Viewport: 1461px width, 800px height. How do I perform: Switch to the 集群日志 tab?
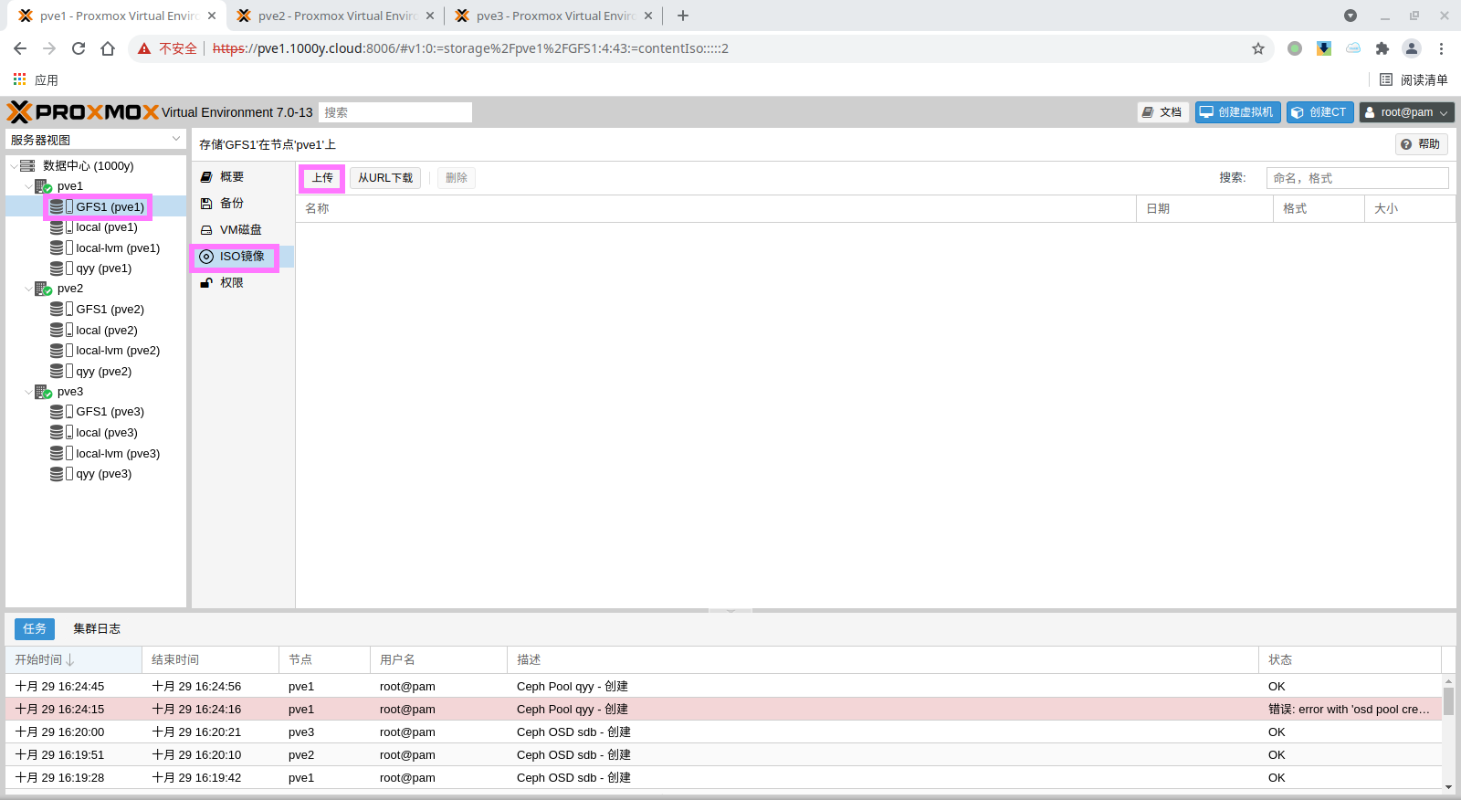click(x=97, y=628)
